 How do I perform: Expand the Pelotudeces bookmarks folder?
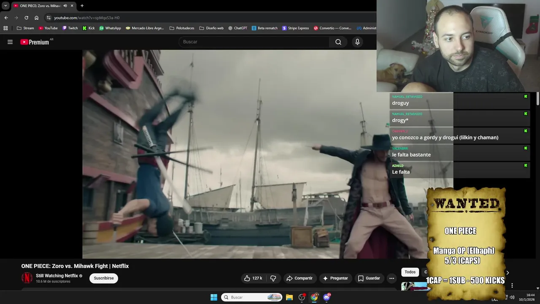point(182,28)
